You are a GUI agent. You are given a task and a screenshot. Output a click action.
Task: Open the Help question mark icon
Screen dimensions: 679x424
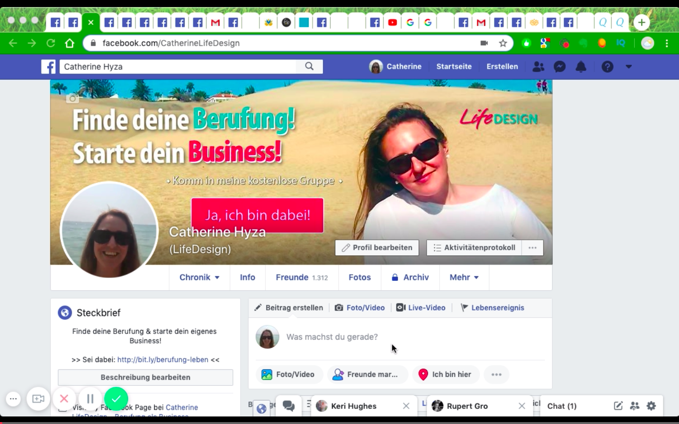point(607,67)
